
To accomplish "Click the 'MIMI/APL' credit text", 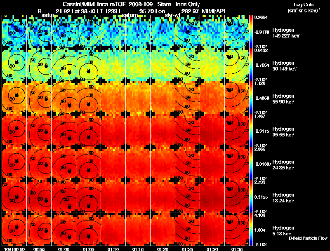I will point(214,11).
